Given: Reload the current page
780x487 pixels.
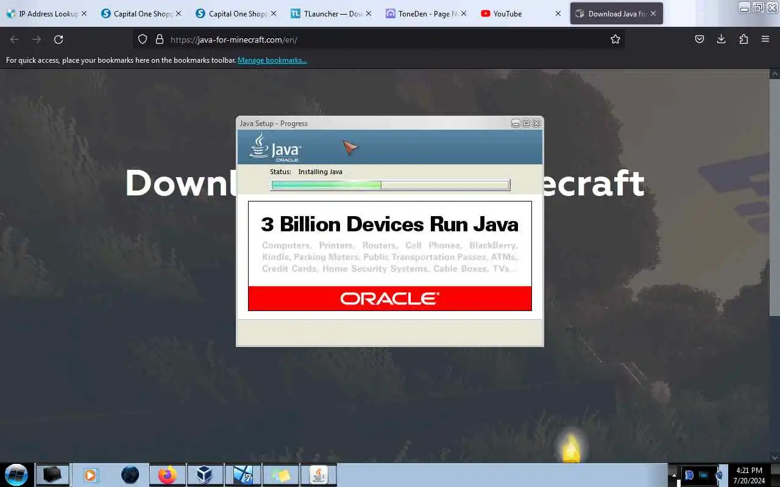Looking at the screenshot, I should click(x=58, y=40).
